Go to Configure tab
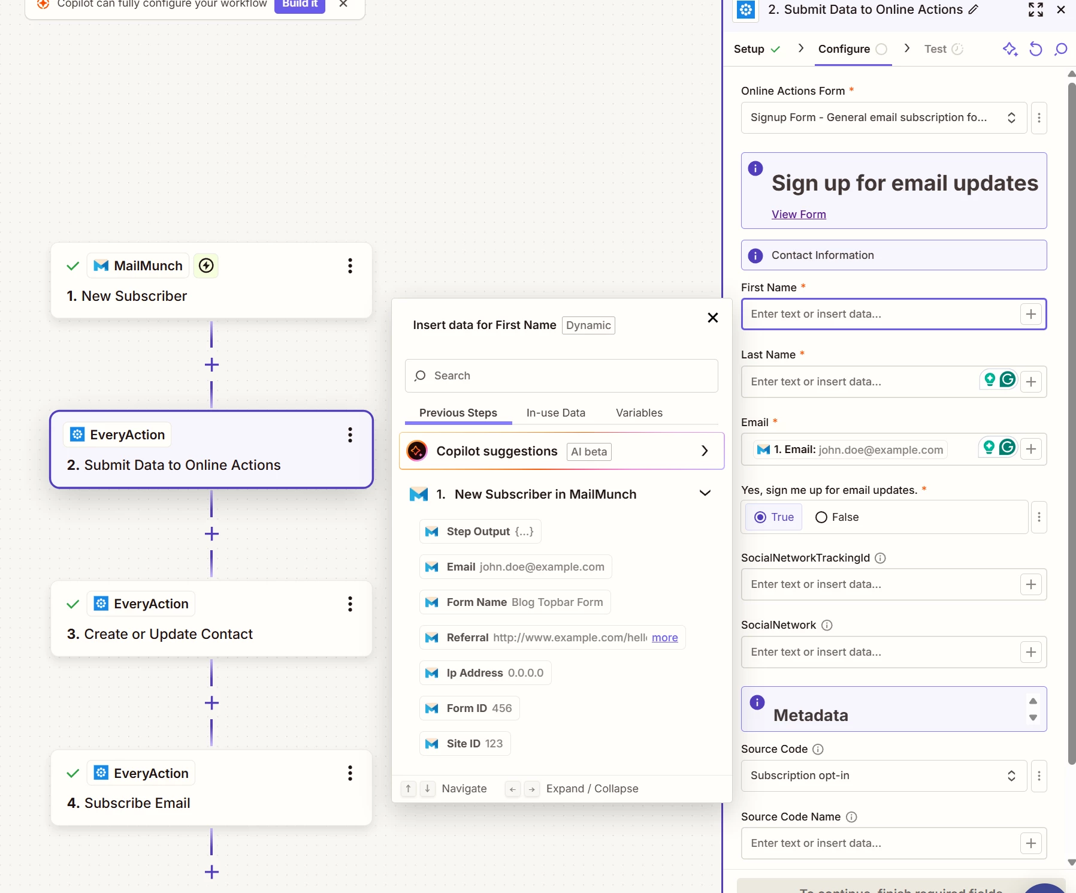Viewport: 1076px width, 893px height. [853, 49]
